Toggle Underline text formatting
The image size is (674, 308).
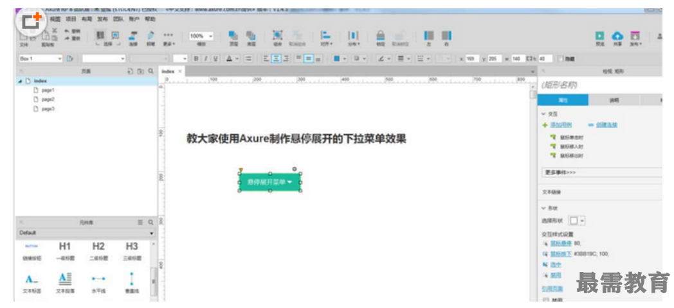tap(216, 58)
